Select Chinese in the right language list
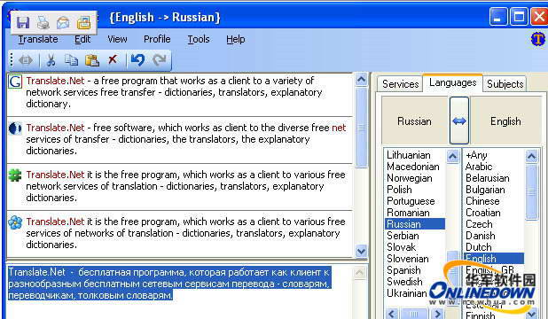The width and height of the screenshot is (548, 319). [x=482, y=201]
